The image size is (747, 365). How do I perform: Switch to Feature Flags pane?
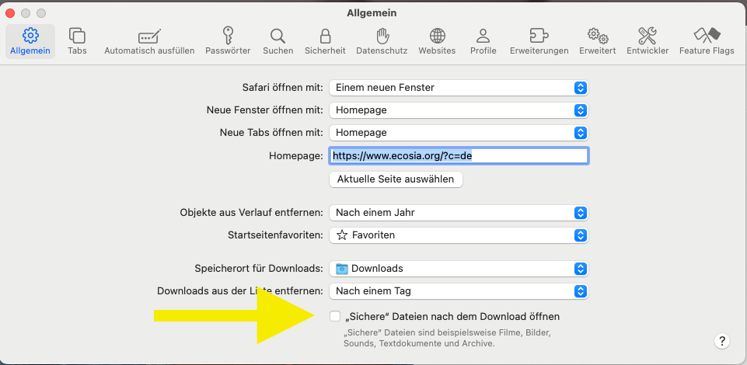tap(706, 41)
